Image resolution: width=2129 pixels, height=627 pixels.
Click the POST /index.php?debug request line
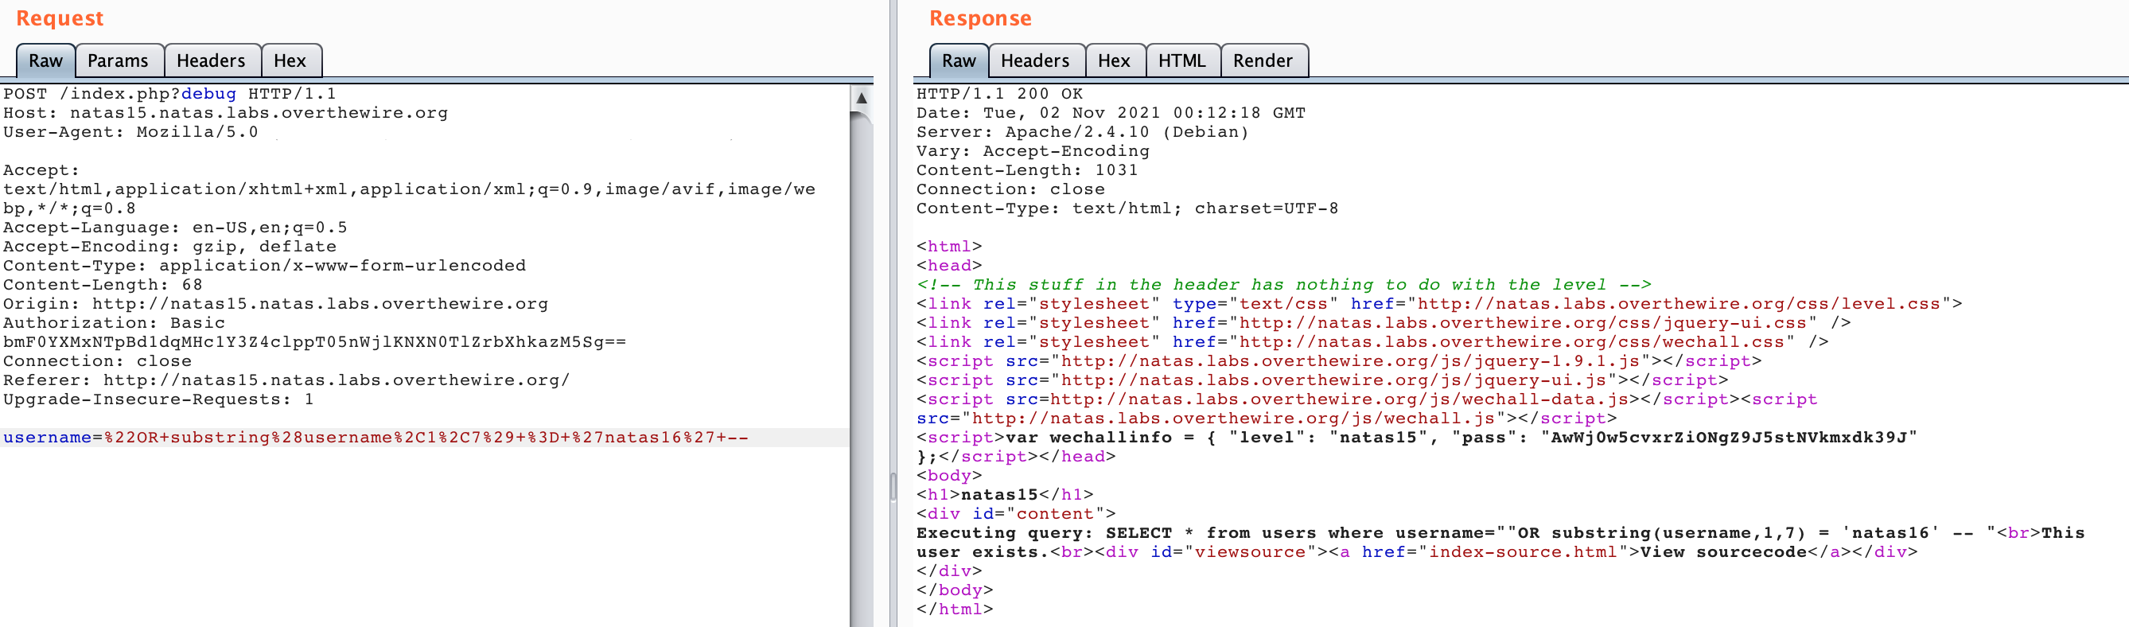point(169,94)
